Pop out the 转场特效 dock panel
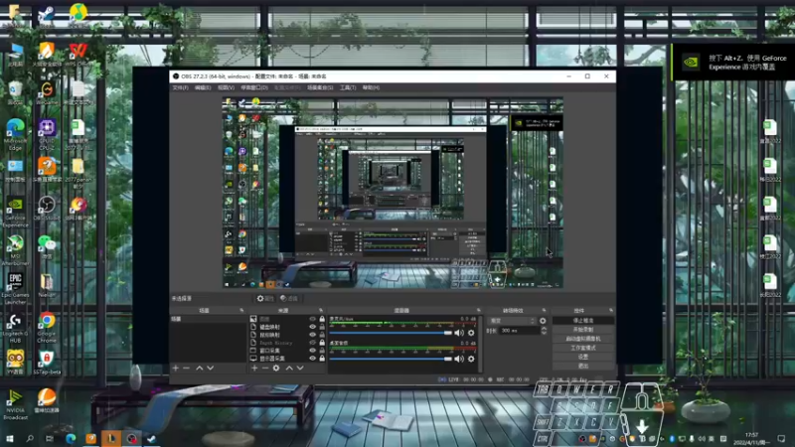This screenshot has height=447, width=795. coord(544,310)
